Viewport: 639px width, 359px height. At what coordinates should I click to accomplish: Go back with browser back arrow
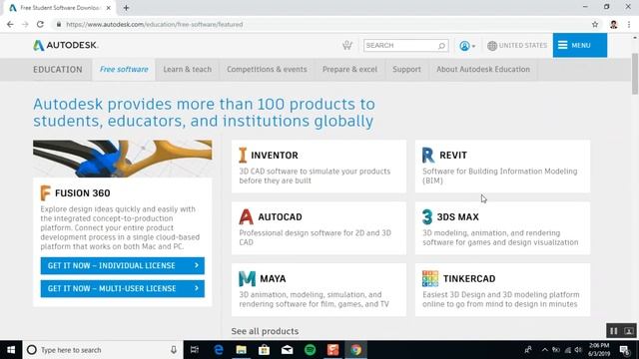tap(10, 24)
